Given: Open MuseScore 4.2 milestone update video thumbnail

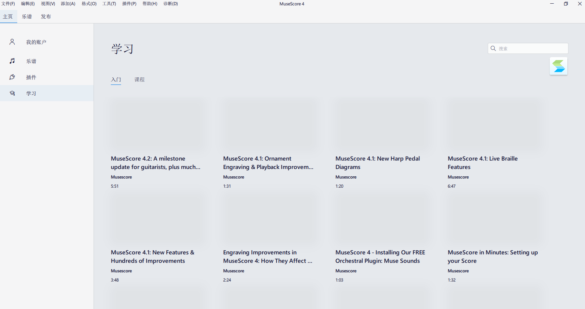Looking at the screenshot, I should click(x=157, y=125).
